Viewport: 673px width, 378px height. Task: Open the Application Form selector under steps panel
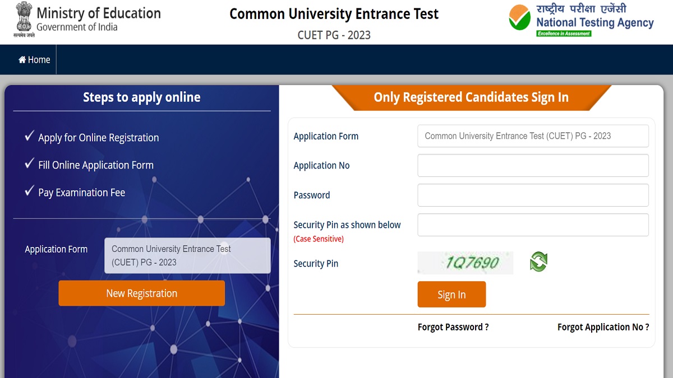[187, 256]
